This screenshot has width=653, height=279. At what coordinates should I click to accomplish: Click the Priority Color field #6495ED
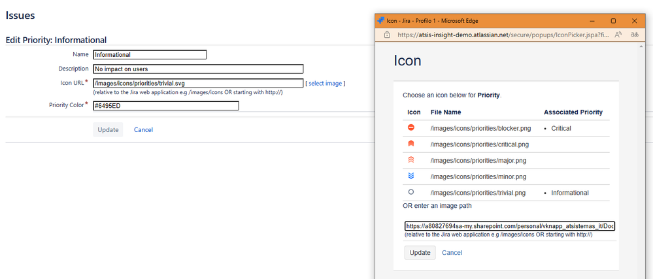pyautogui.click(x=166, y=106)
